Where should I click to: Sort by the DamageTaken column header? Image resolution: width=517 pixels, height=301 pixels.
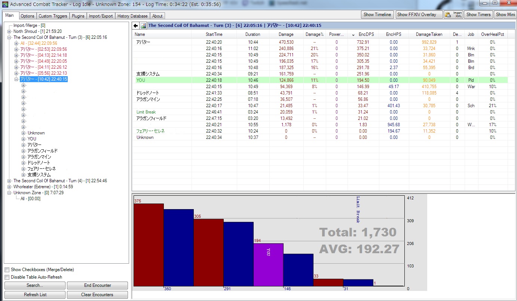[x=429, y=34]
